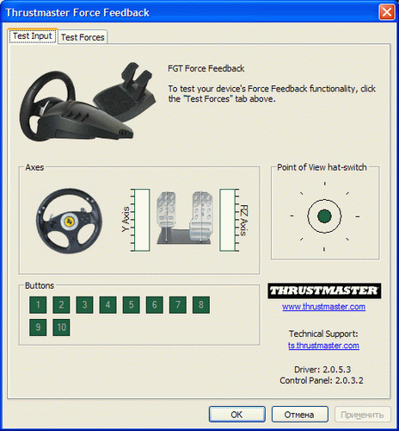Click button indicator 2
Image resolution: width=399 pixels, height=431 pixels.
[x=61, y=305]
